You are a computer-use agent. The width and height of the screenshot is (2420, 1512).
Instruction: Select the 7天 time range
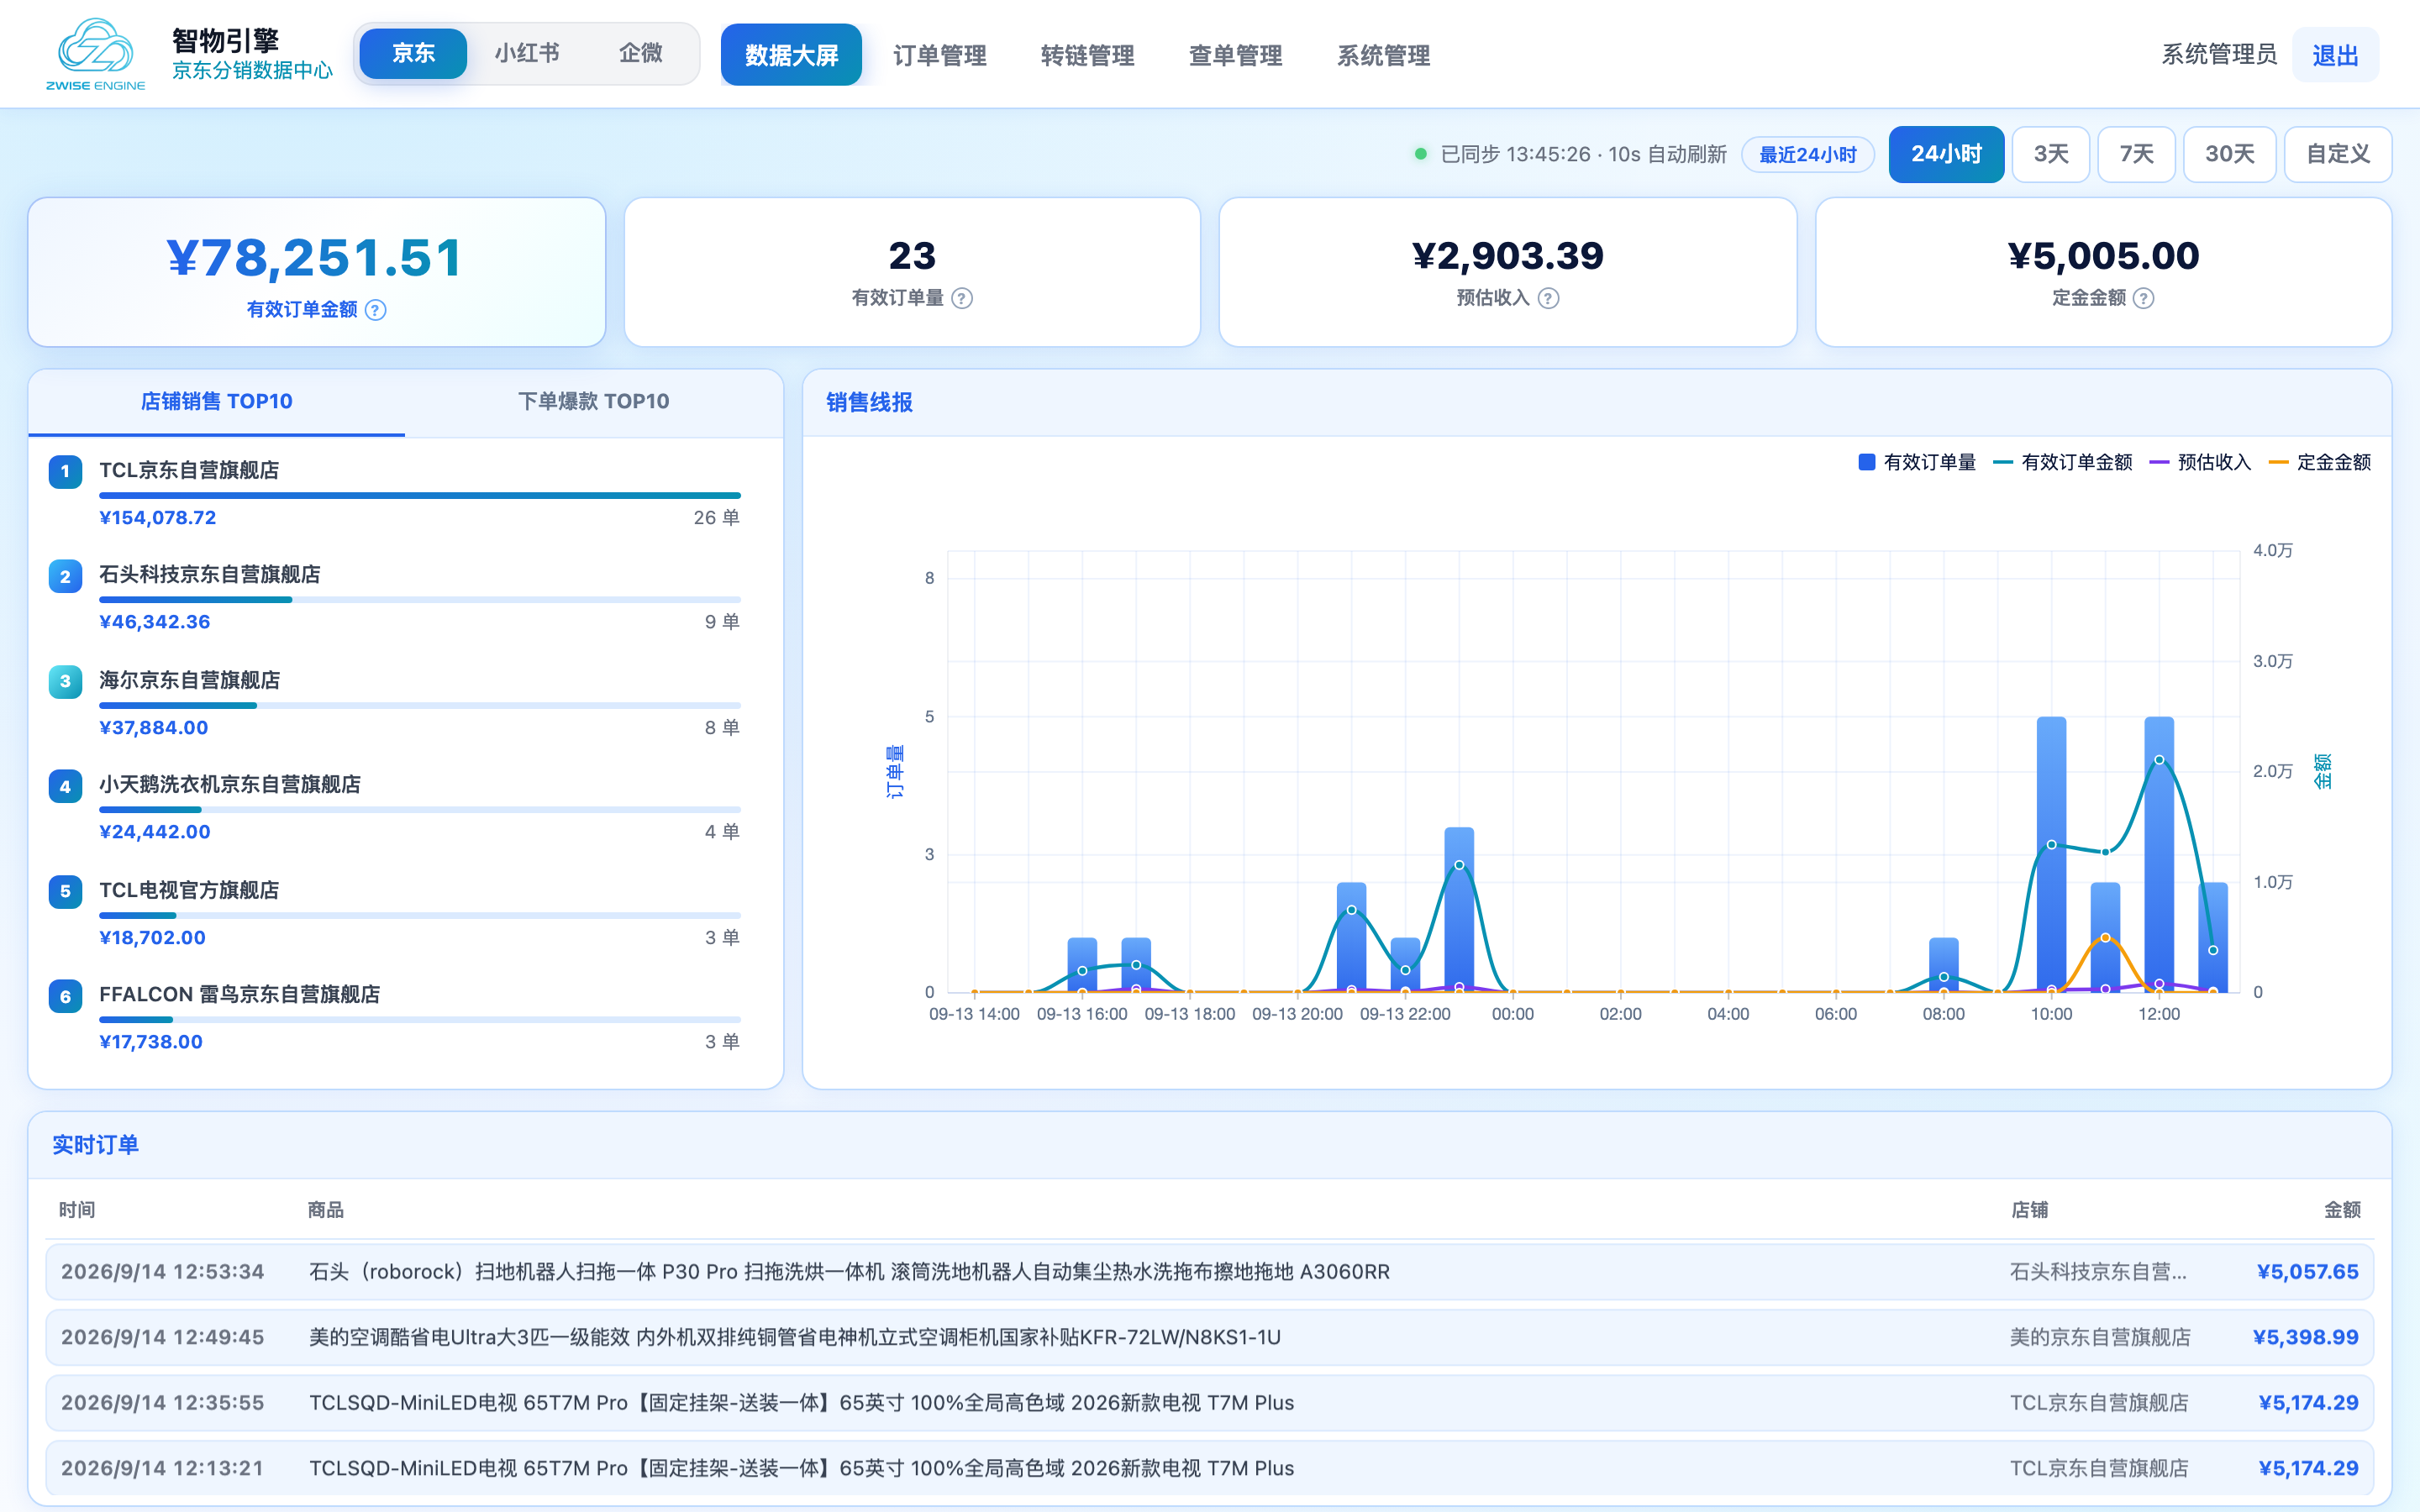(2136, 154)
